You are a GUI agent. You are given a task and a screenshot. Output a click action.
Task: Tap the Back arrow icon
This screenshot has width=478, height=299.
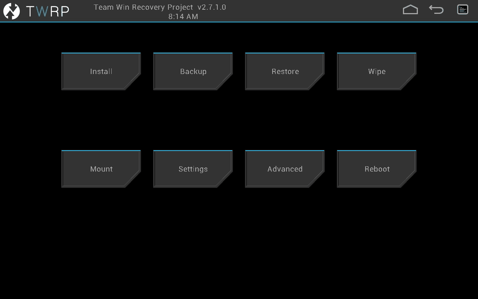(436, 9)
